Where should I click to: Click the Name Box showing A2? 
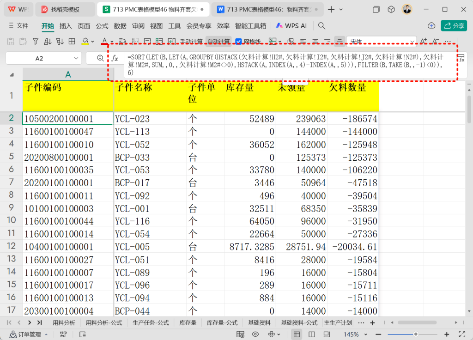tap(39, 58)
